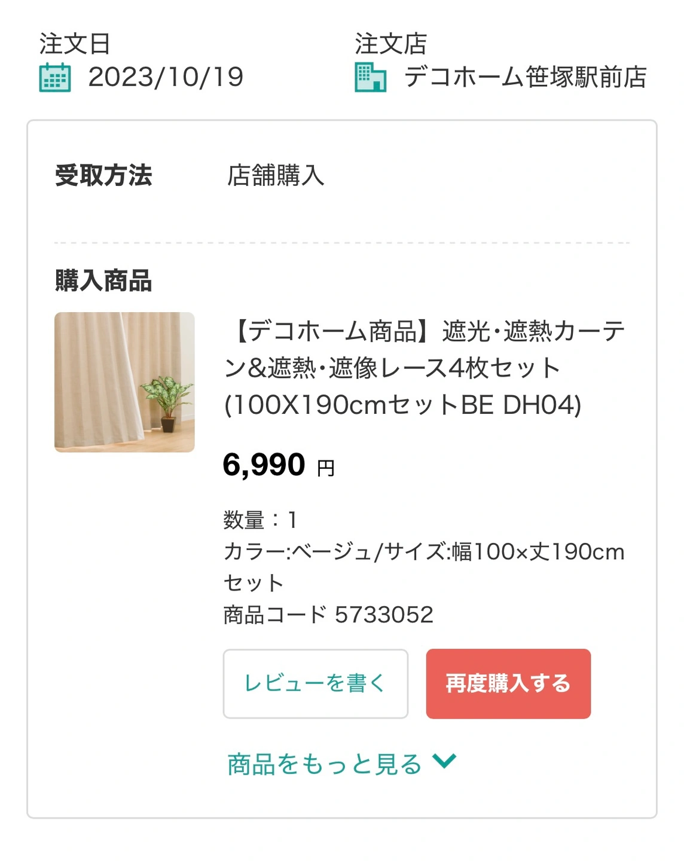This screenshot has width=684, height=861.
Task: Tap the 注文日 label
Action: tap(75, 44)
